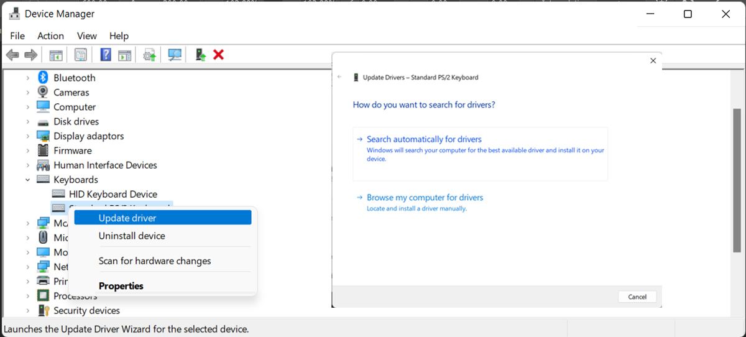Image resolution: width=746 pixels, height=337 pixels.
Task: Click the Back arrow in toolbar
Action: click(x=12, y=55)
